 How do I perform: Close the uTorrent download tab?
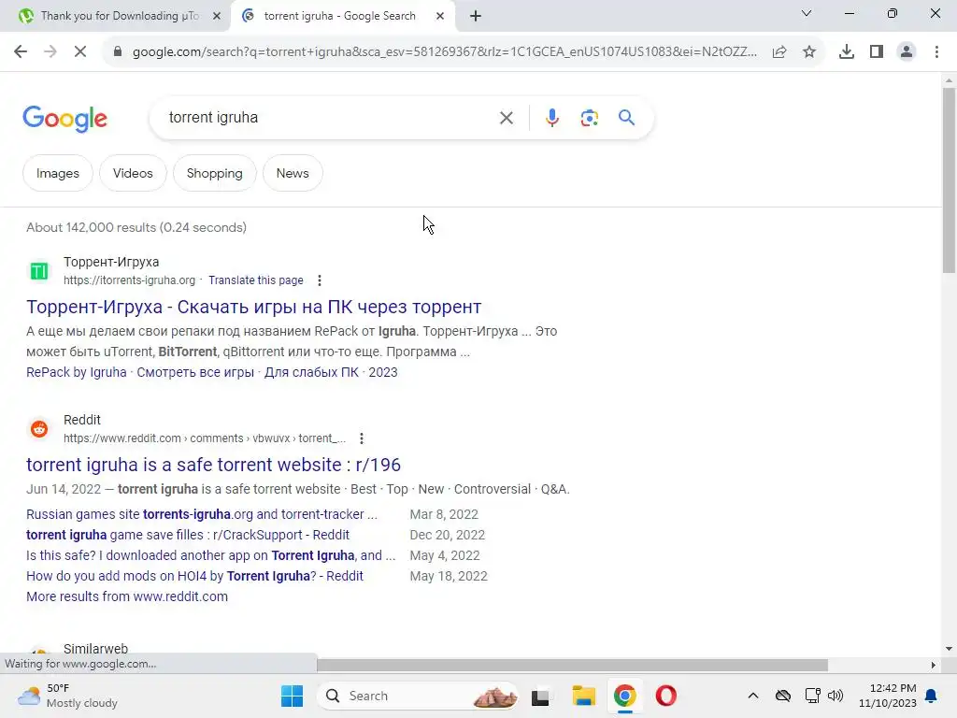coord(216,17)
